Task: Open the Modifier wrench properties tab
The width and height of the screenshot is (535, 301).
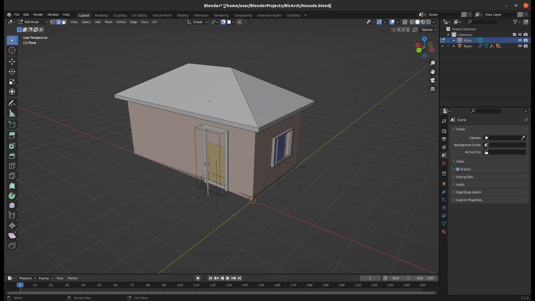Action: (444, 192)
